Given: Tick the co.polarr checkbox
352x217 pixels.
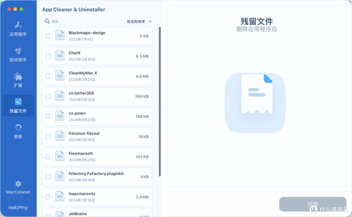Looking at the screenshot, I should point(48,117).
